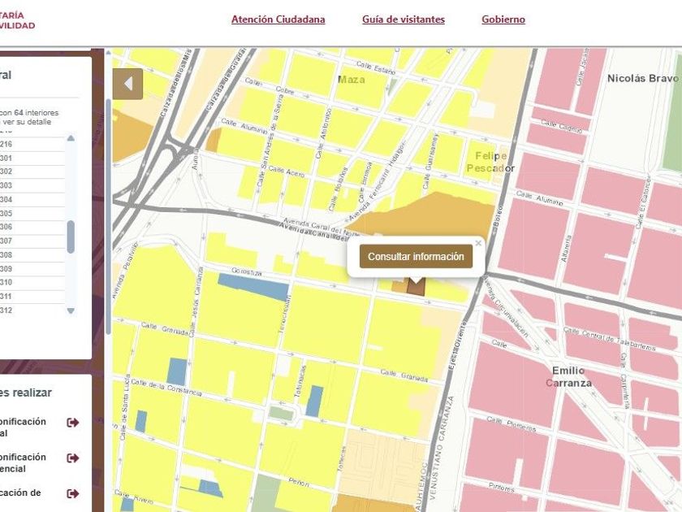Select interior 304 in the list
The image size is (682, 512).
point(31,199)
